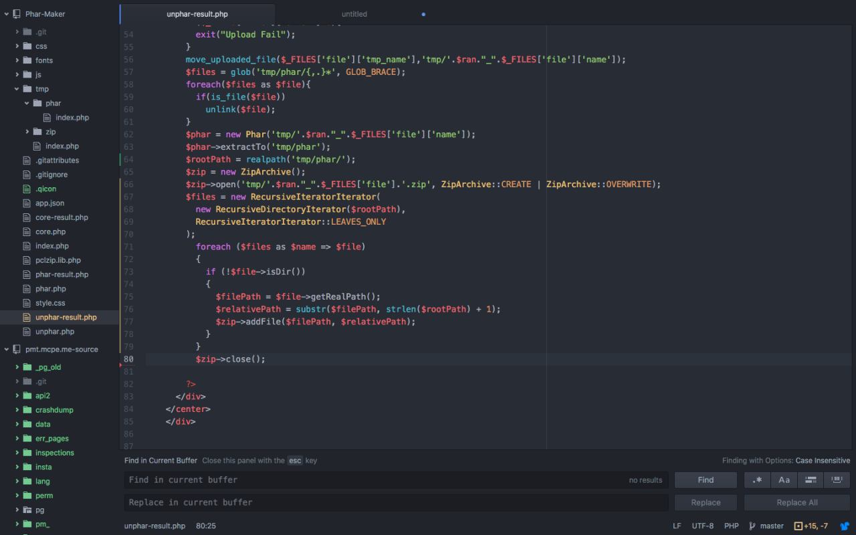Expand the zip subfolder
The height and width of the screenshot is (535, 856).
click(27, 132)
